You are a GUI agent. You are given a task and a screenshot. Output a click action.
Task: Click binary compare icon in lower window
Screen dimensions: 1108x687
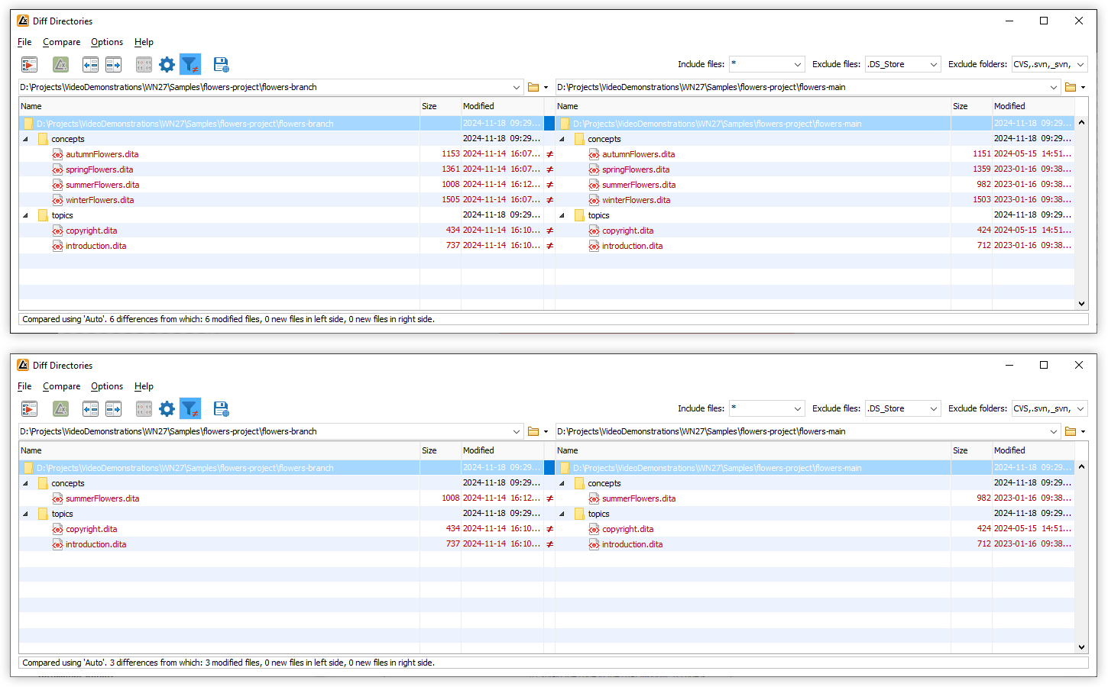[144, 409]
